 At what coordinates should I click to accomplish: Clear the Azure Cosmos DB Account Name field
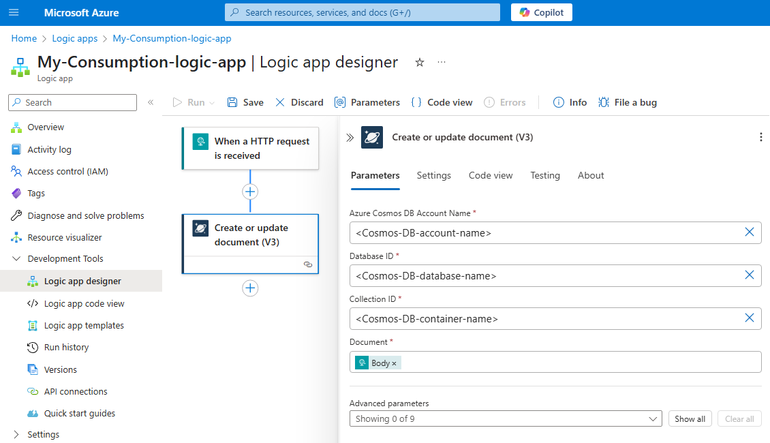749,232
